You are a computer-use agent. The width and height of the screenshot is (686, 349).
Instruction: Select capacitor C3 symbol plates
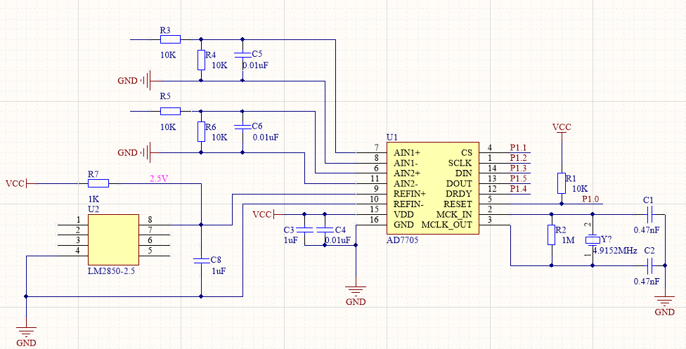[304, 230]
